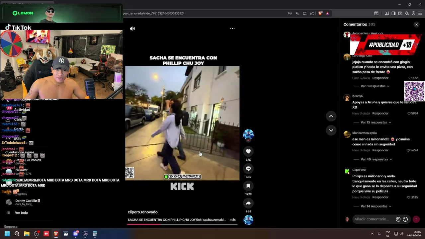Click the address bar URL text
Image resolution: width=425 pixels, height=239 pixels.
tap(154, 13)
